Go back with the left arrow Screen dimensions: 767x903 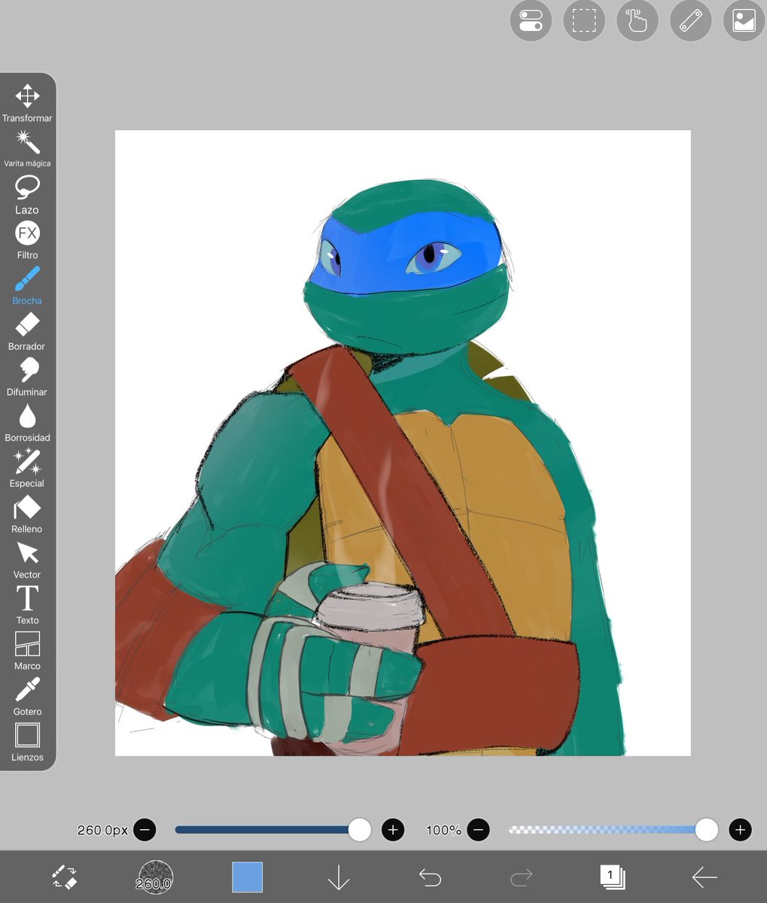tap(705, 877)
